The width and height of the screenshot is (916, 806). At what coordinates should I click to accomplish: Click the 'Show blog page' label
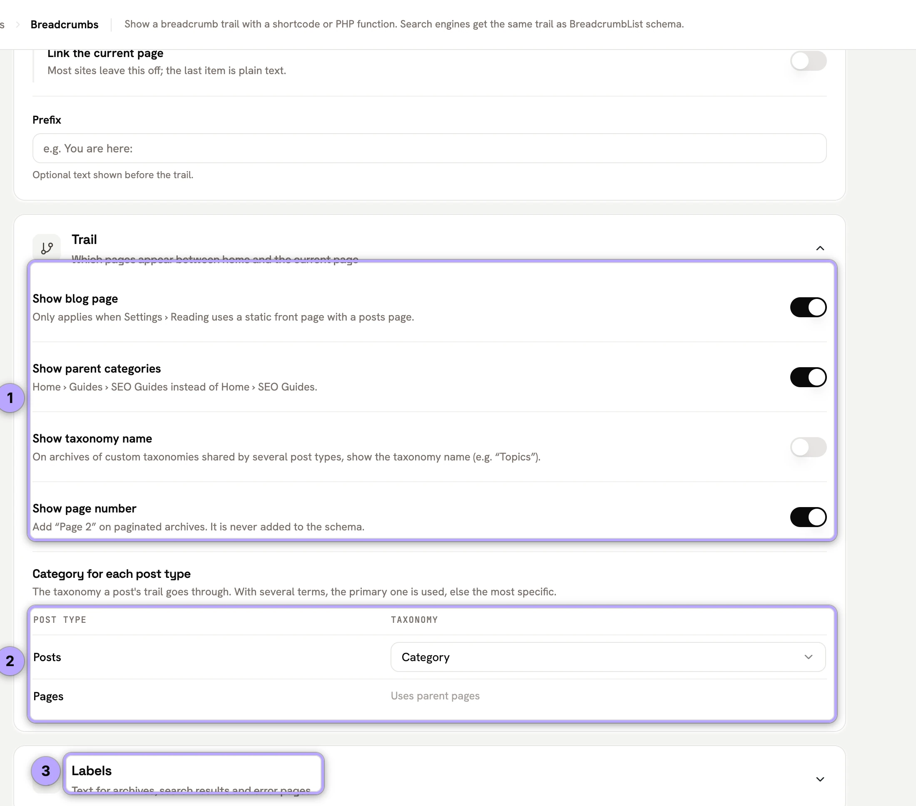click(x=75, y=299)
